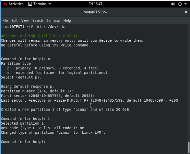The width and height of the screenshot is (190, 154).
Task: Expand the Terminal app menu arrow
Action: 50,4
